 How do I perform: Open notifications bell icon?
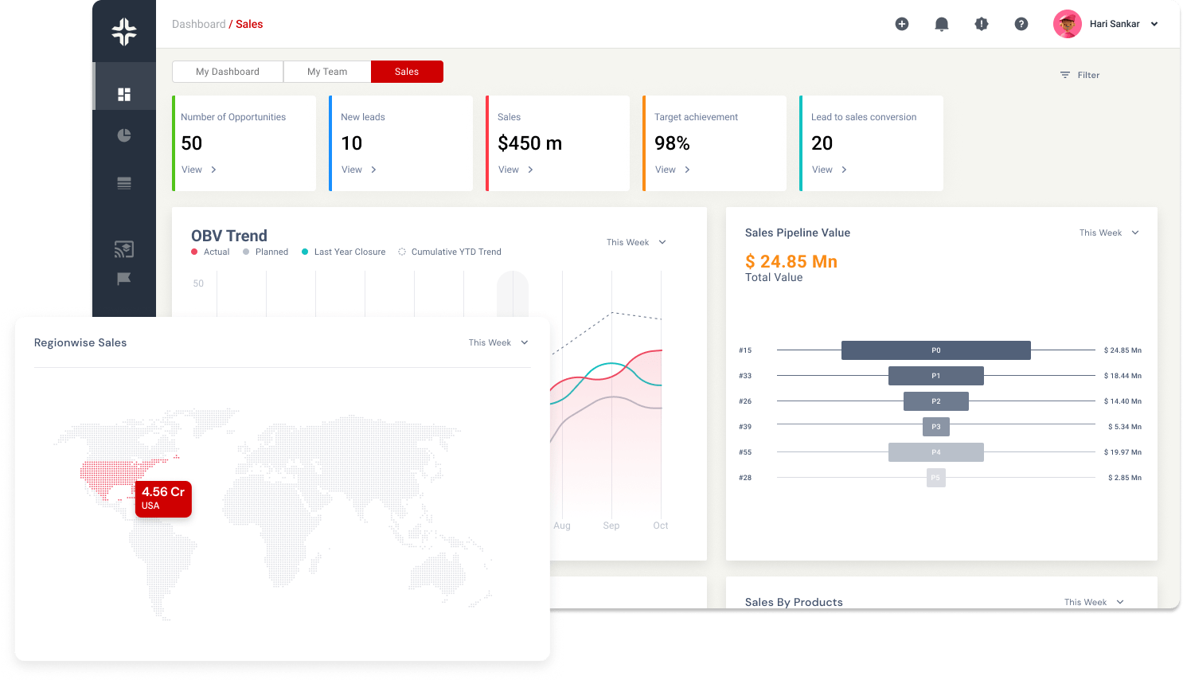pos(942,24)
